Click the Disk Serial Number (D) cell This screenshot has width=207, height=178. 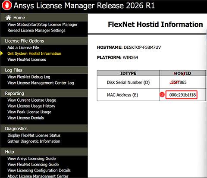[x=128, y=82]
